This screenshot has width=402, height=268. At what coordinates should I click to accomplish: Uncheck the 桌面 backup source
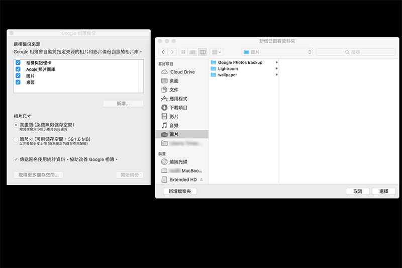coord(18,82)
